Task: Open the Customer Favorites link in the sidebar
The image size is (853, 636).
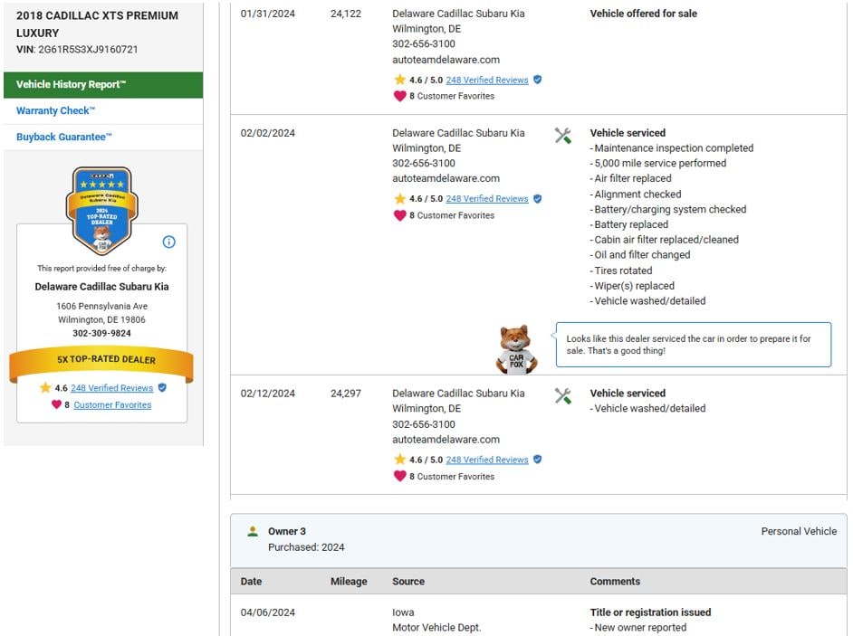Action: pyautogui.click(x=112, y=405)
